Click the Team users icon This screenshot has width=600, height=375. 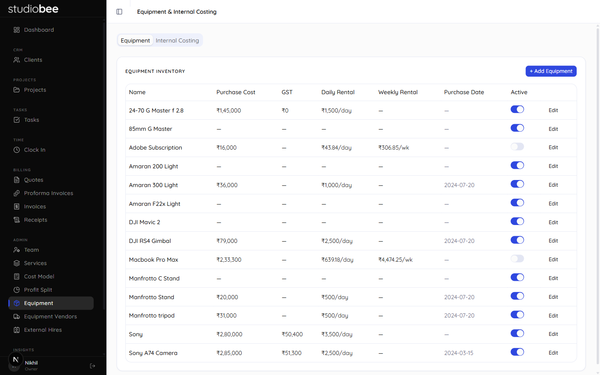coord(17,250)
